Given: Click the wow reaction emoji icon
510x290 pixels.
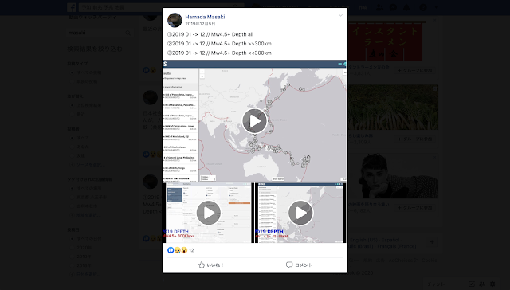Looking at the screenshot, I should (x=184, y=250).
